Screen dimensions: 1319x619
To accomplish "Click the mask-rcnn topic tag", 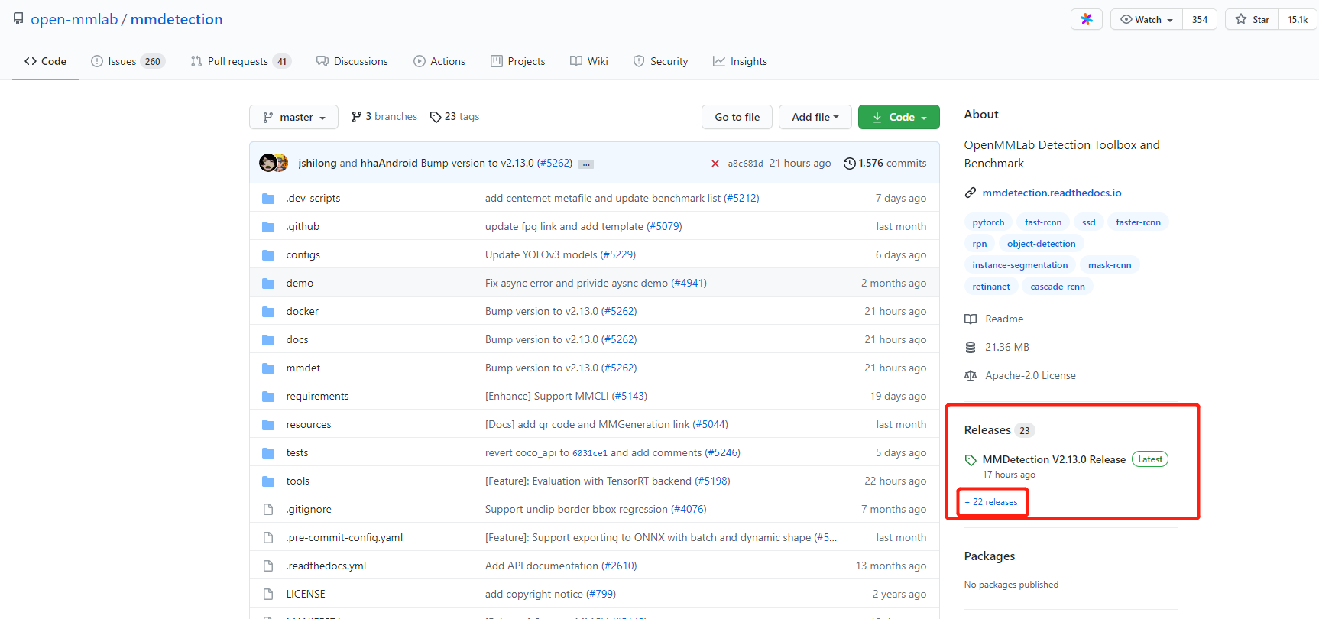I will coord(1110,265).
